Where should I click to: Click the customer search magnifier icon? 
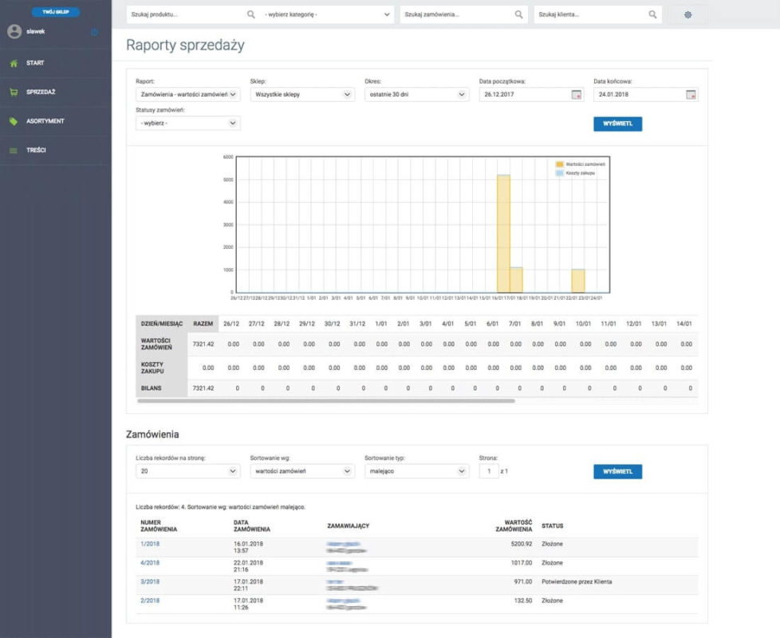(x=652, y=14)
